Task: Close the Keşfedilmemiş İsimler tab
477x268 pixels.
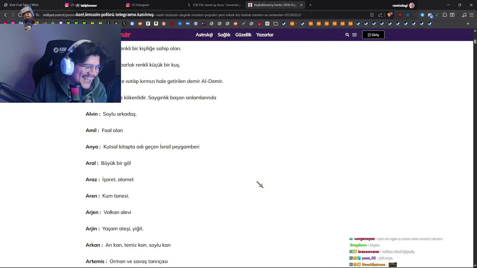Action: [x=301, y=5]
